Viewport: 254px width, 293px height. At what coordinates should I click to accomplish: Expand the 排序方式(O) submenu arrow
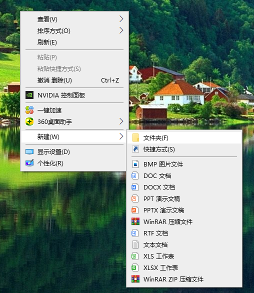tap(121, 30)
